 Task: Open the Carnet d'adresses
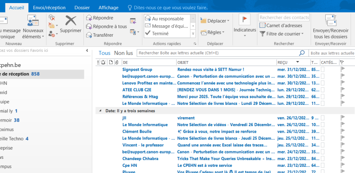[281, 26]
